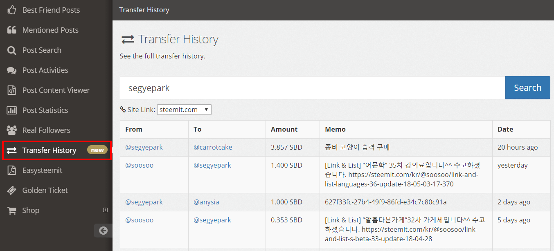Click the blue Search button
This screenshot has height=251, width=554.
(x=528, y=87)
